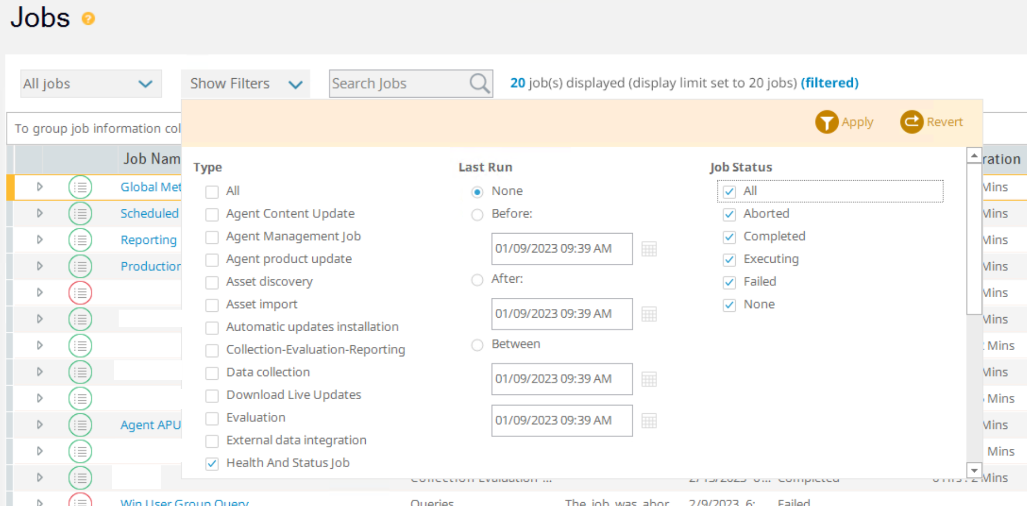The image size is (1027, 506).
Task: Collapse the Show Filters dropdown
Action: (245, 84)
